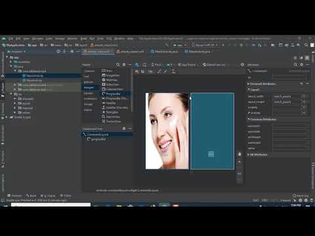Open the Event Log
The width and height of the screenshot is (315, 236).
[x=301, y=196]
